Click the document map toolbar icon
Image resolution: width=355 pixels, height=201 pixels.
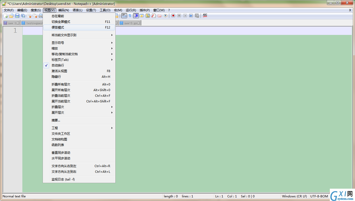148,16
